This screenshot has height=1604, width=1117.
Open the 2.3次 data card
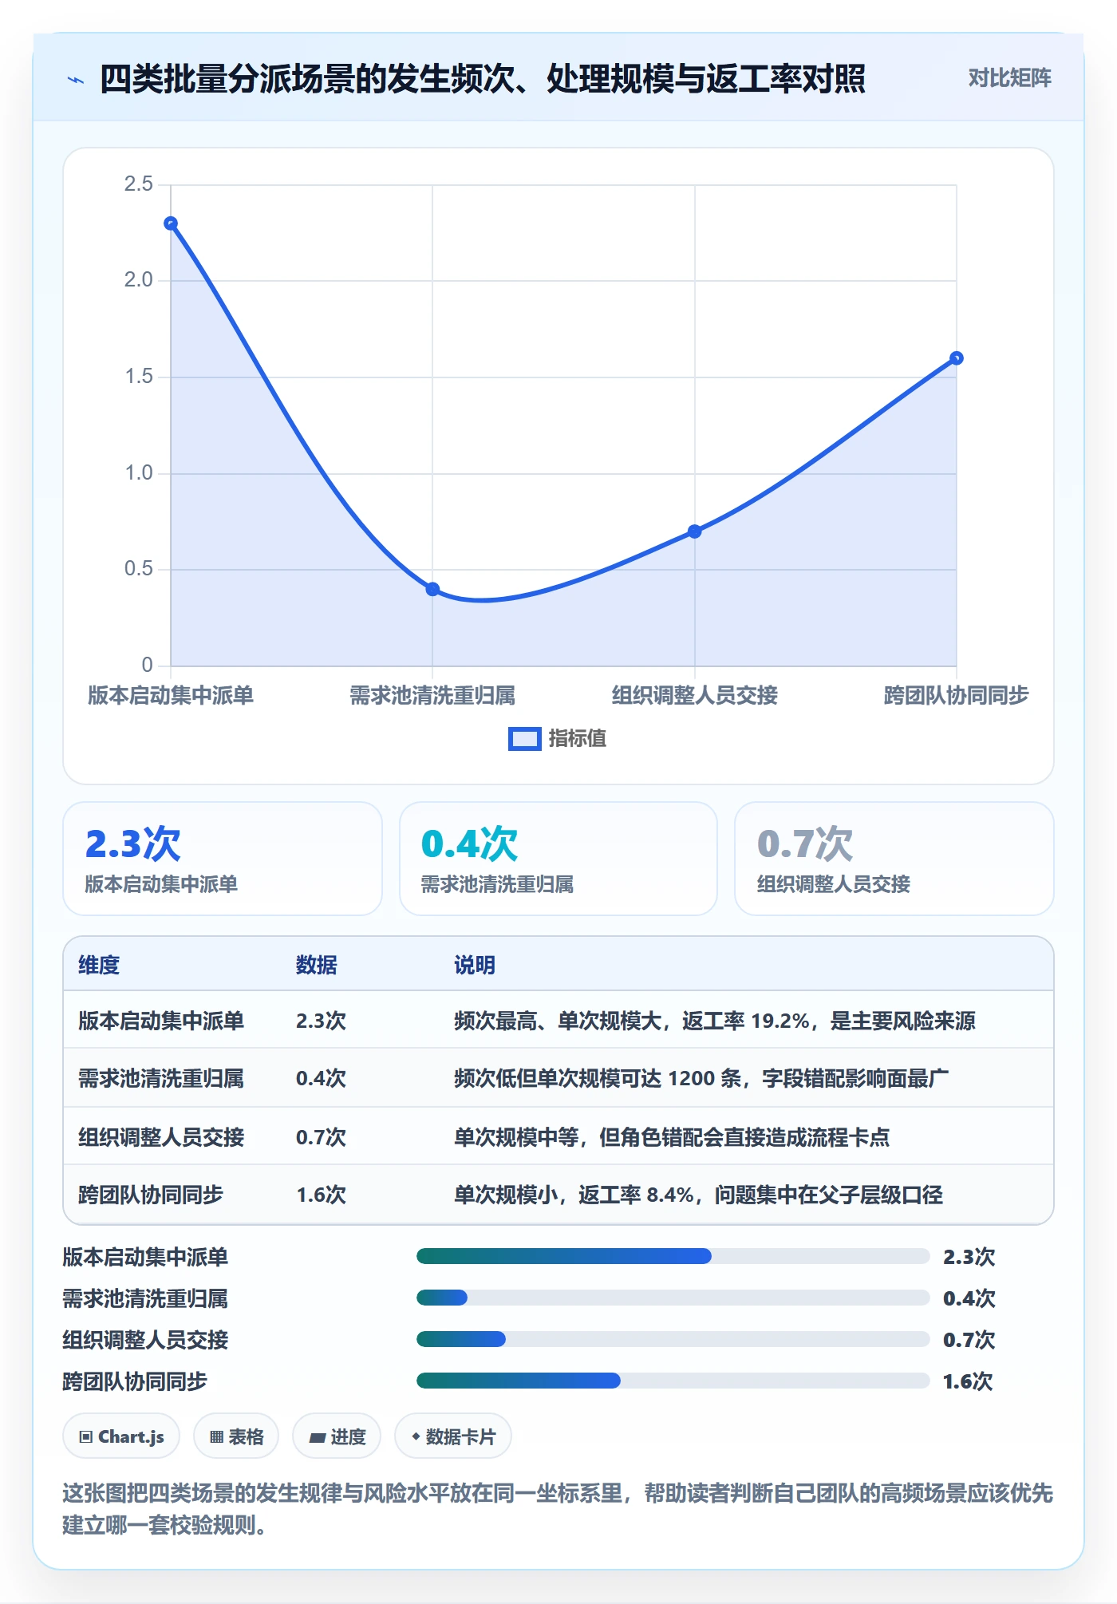223,859
